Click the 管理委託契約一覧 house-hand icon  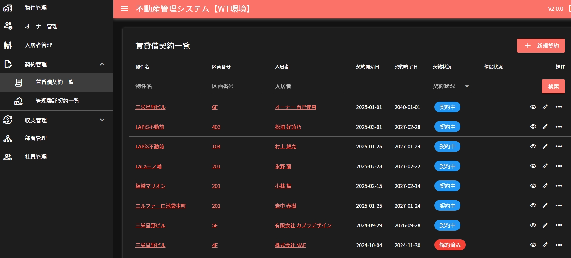tap(19, 101)
